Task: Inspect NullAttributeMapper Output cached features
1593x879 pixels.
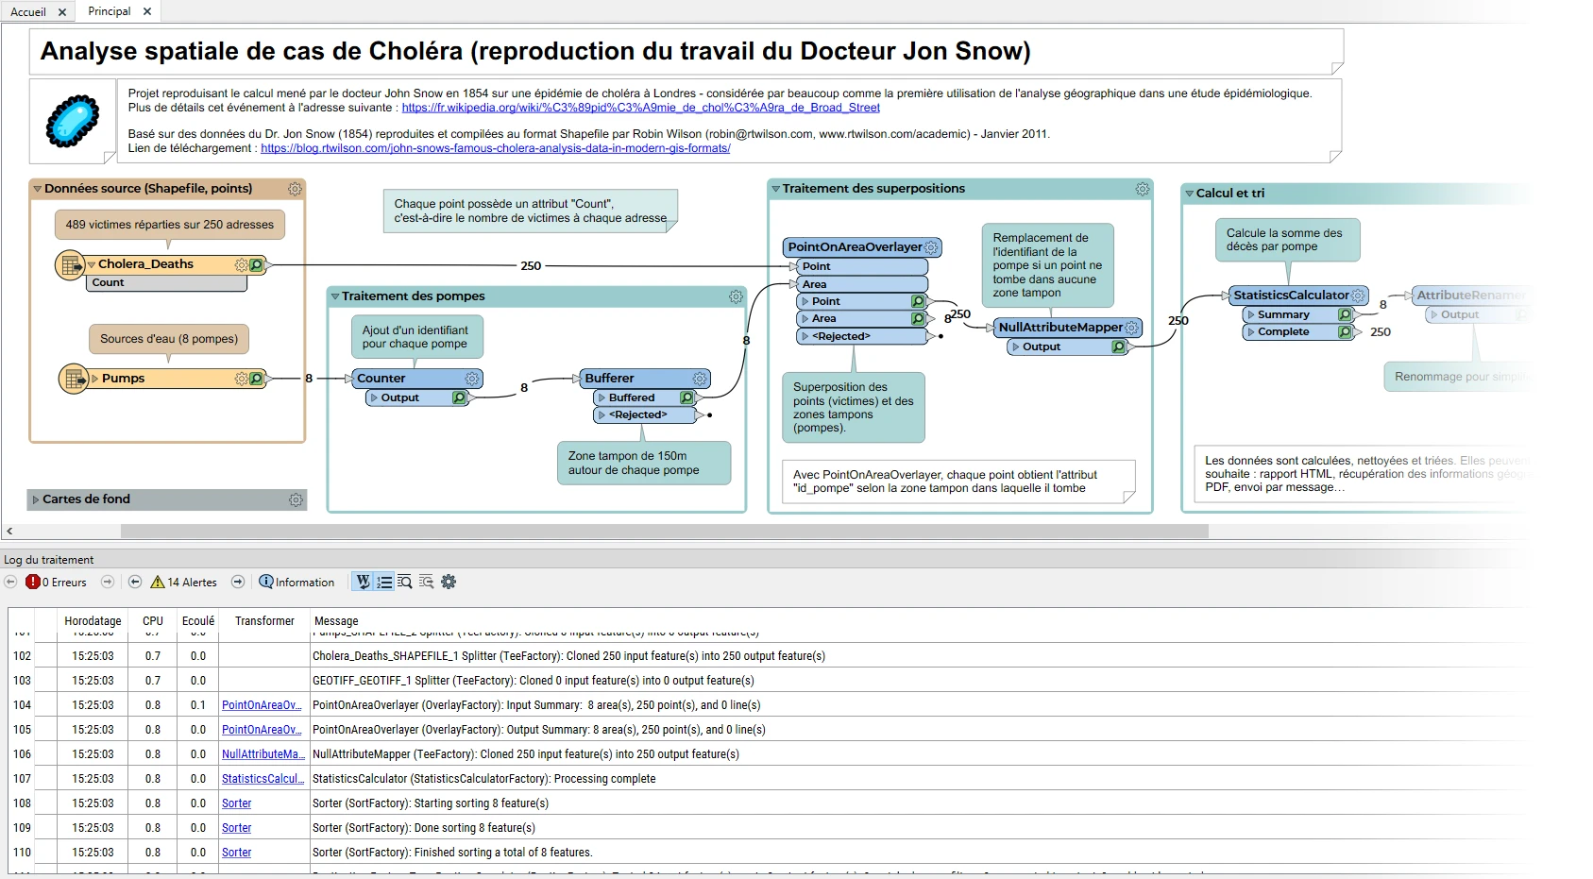Action: (1118, 347)
